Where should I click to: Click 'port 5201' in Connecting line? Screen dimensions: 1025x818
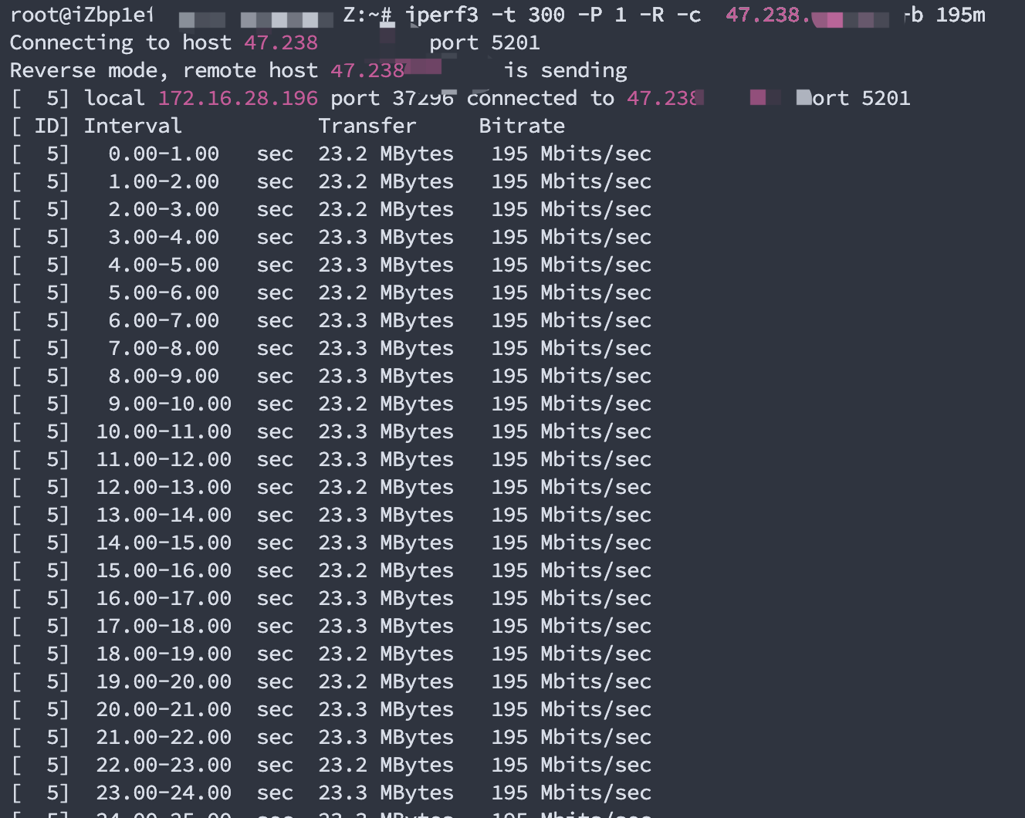tap(485, 43)
